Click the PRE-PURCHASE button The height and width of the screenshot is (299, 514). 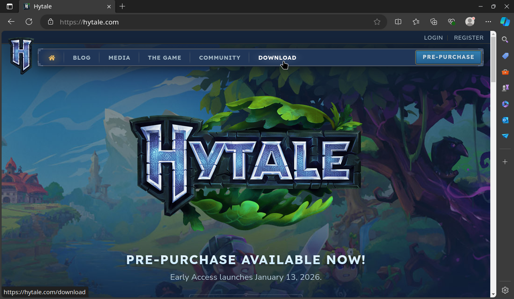[448, 57]
